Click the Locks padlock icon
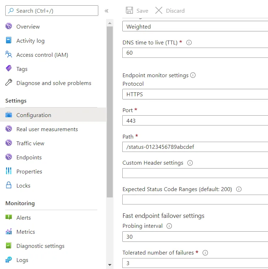 coord(9,185)
